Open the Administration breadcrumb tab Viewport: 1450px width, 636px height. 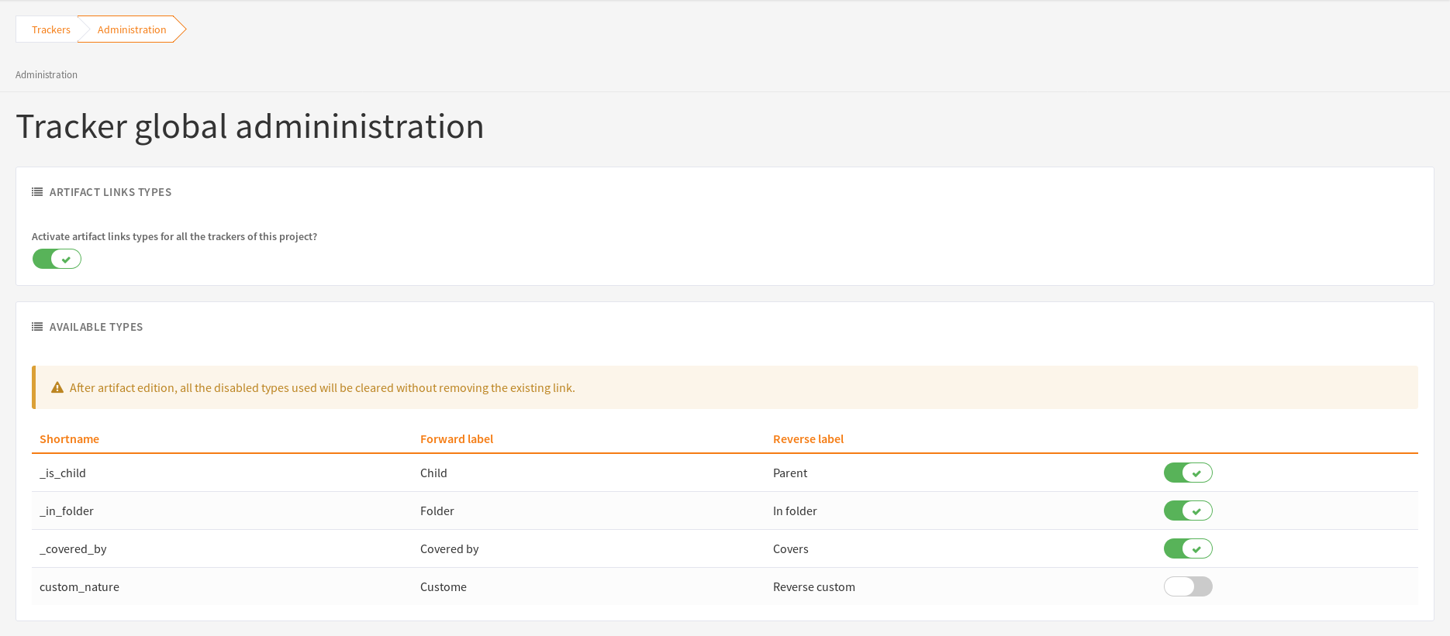click(132, 29)
